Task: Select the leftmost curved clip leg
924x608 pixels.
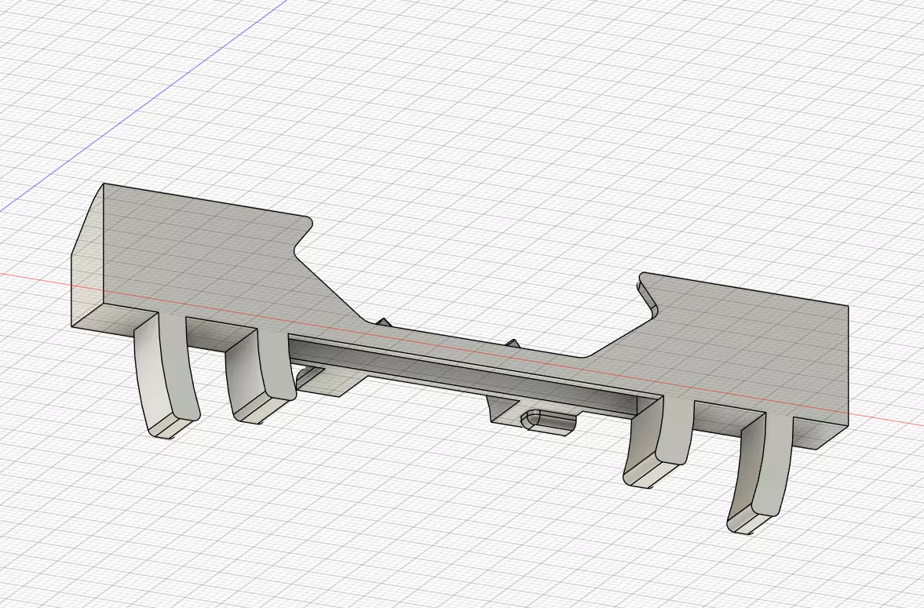Action: pyautogui.click(x=166, y=375)
